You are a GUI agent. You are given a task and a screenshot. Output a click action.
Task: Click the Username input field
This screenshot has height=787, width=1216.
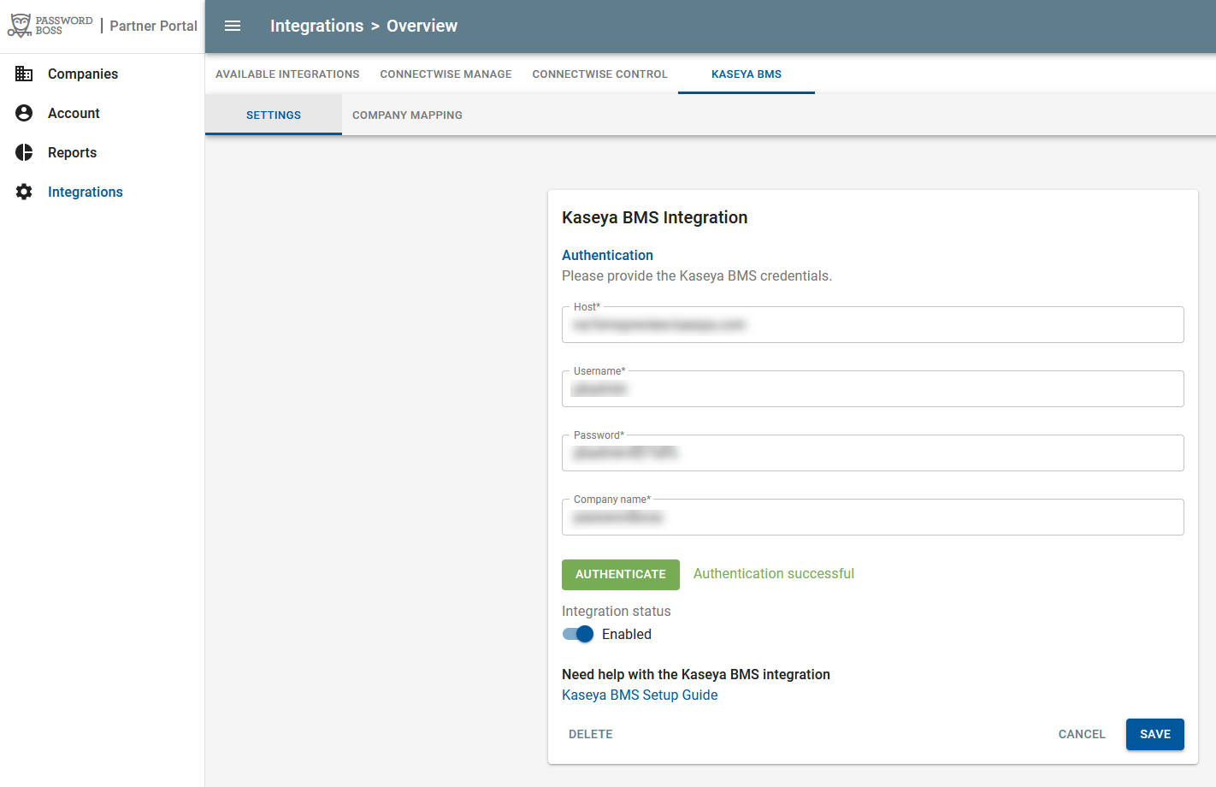click(872, 388)
